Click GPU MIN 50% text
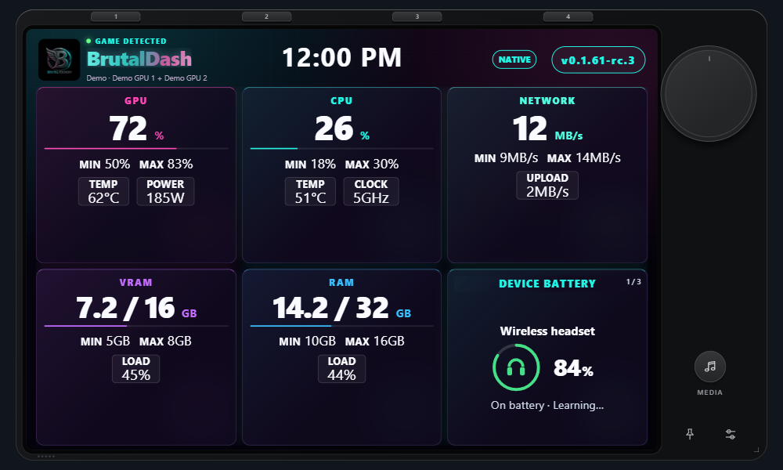 105,164
